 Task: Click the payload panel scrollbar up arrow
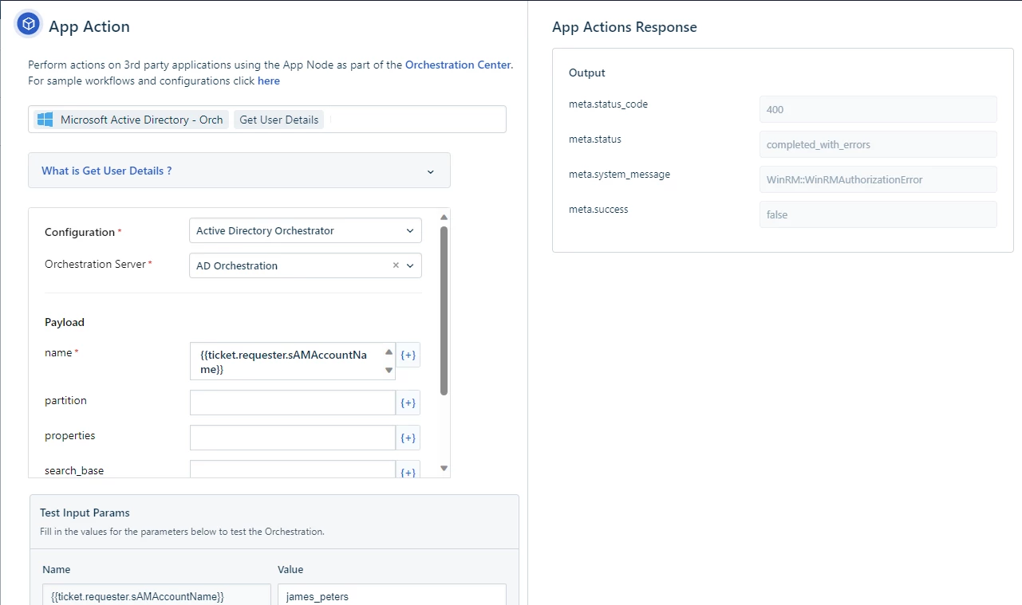pos(444,217)
